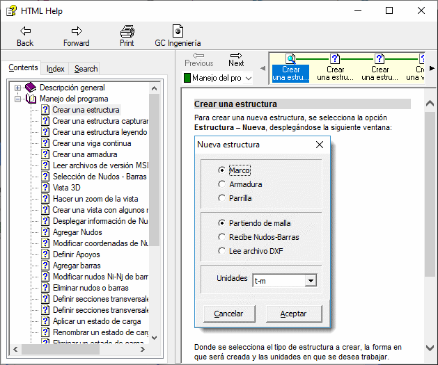Screen dimensions: 438x365
Task: Click the Aceptar button
Action: click(x=294, y=314)
